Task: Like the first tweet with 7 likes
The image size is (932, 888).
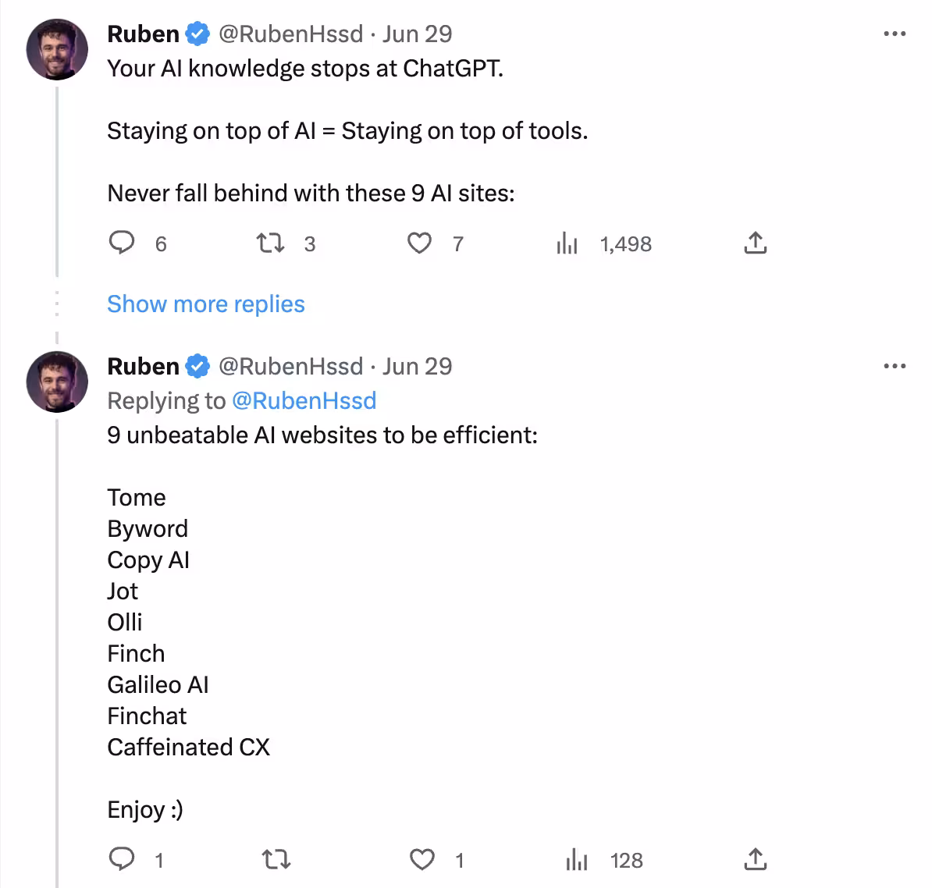Action: [x=420, y=243]
